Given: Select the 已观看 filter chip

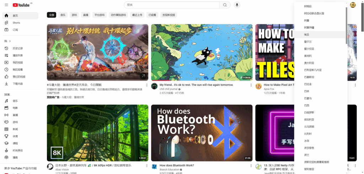Looking at the screenshot, I should [x=152, y=15].
